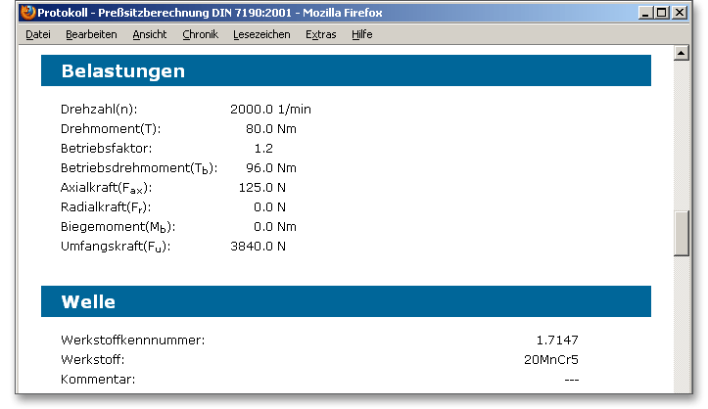Open the Chronik history menu
Screen dimensions: 708x409
pyautogui.click(x=200, y=34)
